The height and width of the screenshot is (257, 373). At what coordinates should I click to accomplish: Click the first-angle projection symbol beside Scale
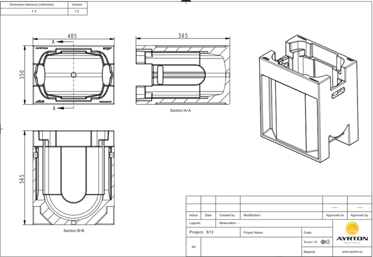325,242
